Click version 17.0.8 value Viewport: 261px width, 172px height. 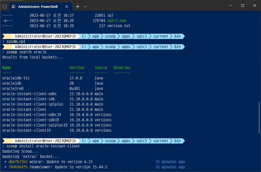[x=76, y=78]
